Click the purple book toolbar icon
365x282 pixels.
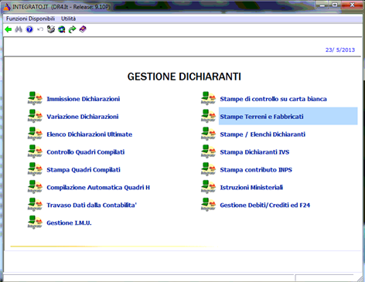(x=83, y=29)
